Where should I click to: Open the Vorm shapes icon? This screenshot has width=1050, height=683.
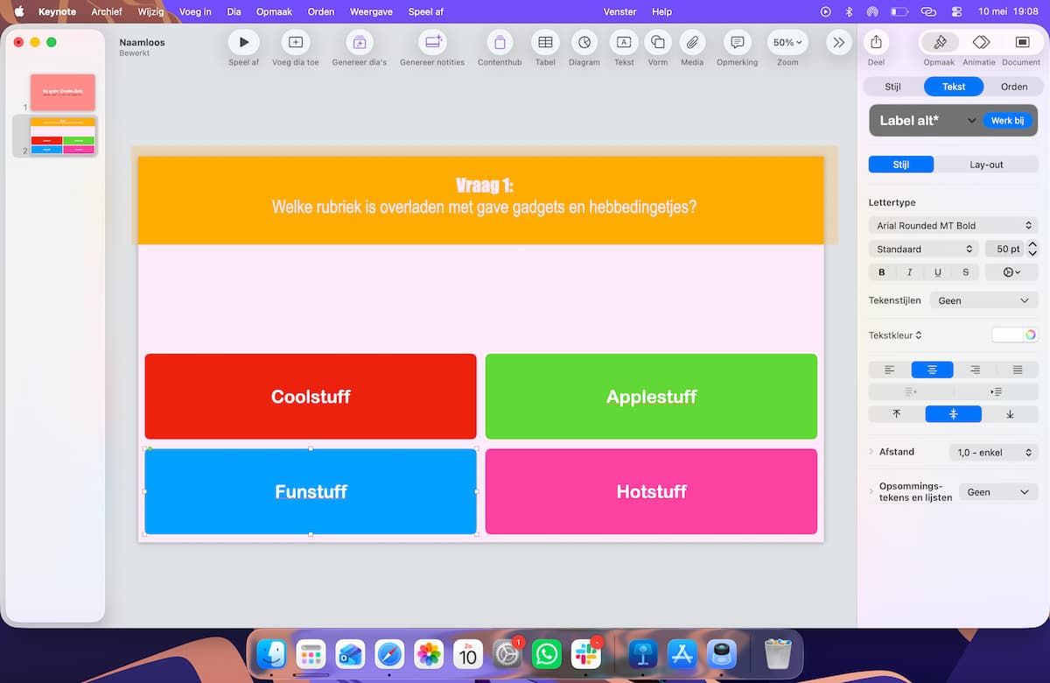point(658,42)
